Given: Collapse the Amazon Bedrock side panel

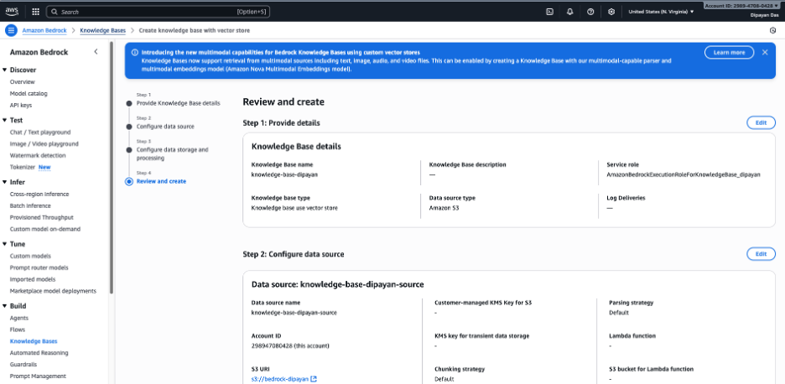Looking at the screenshot, I should pos(96,52).
